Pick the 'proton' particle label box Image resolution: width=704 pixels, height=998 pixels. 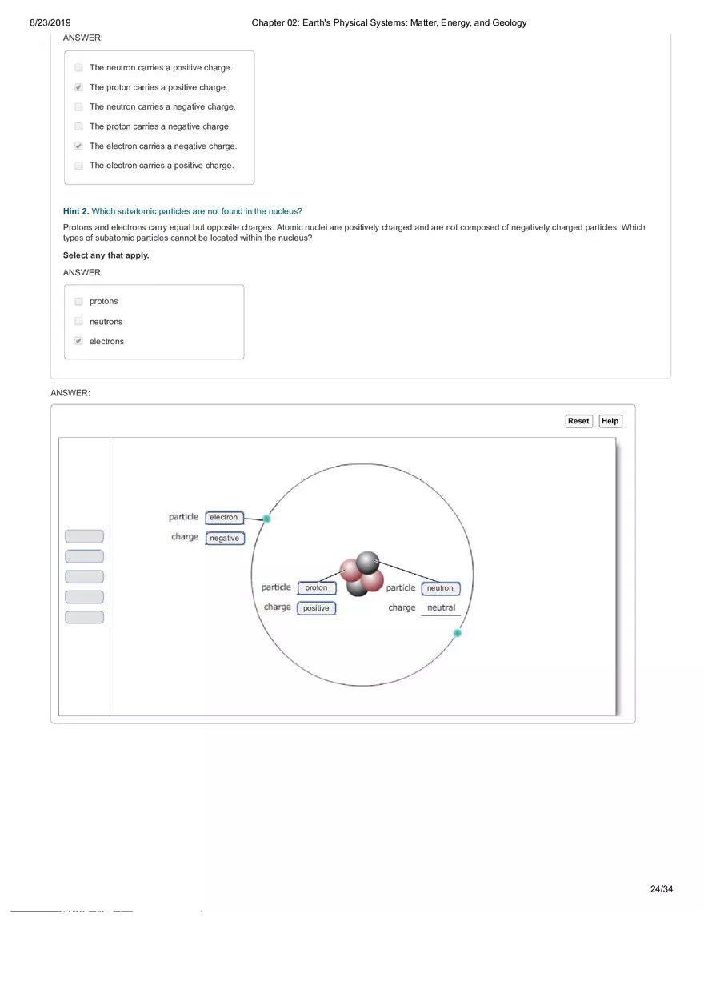coord(316,588)
